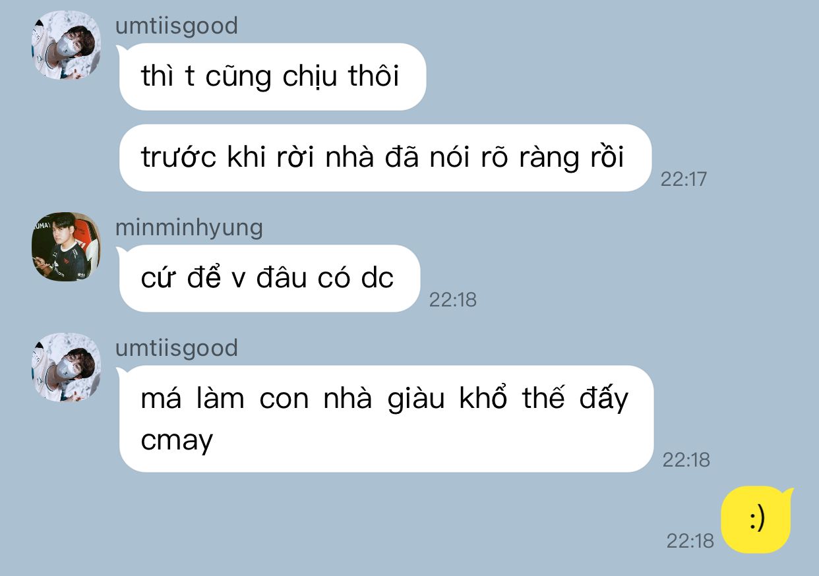This screenshot has height=576, width=819.
Task: Select the 'cứ để v đâu có dc' message
Action: (x=269, y=278)
